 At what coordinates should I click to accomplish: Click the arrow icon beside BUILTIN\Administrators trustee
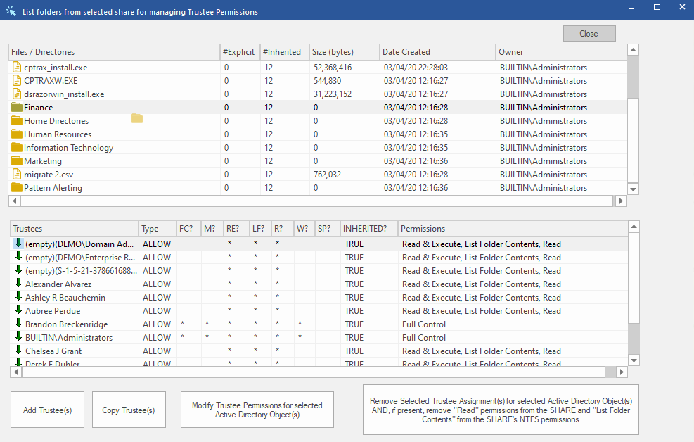coord(16,337)
